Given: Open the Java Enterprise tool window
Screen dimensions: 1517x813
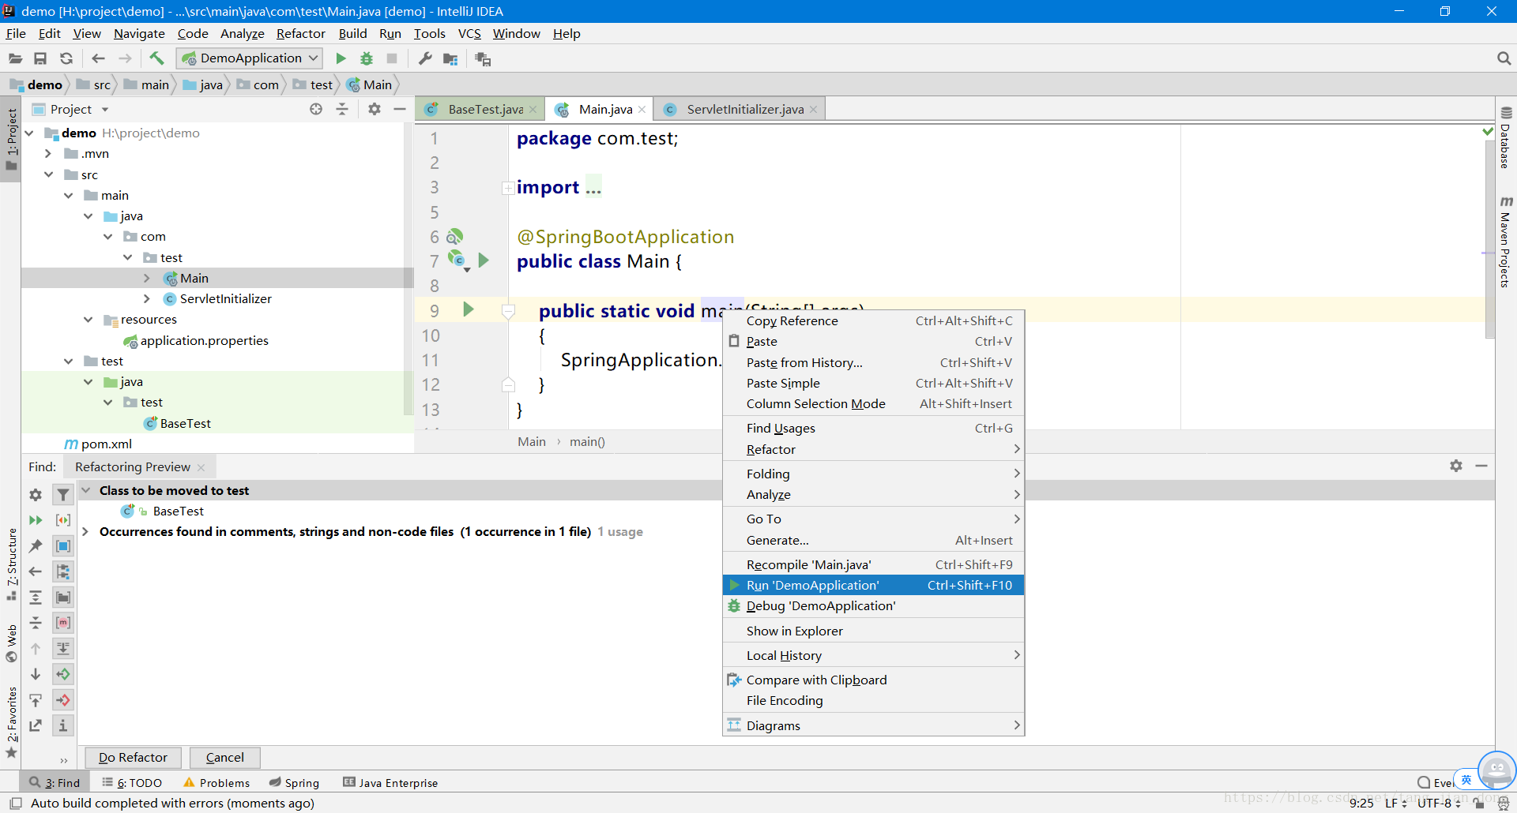Looking at the screenshot, I should click(x=390, y=782).
